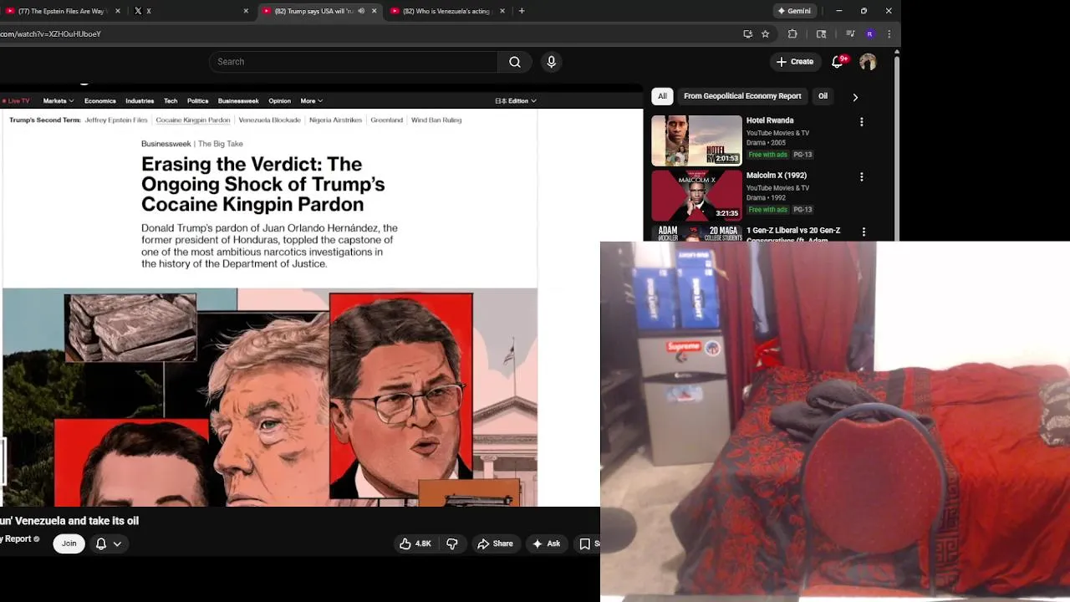This screenshot has width=1070, height=602.
Task: Mute the playing tab's speaker icon
Action: tap(361, 11)
